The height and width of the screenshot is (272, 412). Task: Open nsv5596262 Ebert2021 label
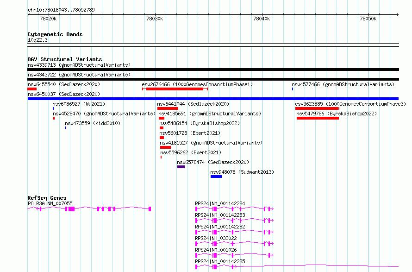(191, 152)
